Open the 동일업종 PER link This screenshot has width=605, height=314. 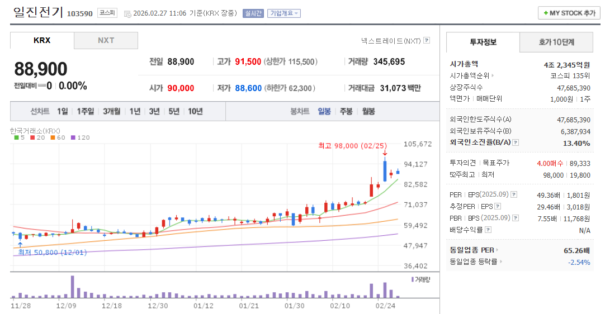click(471, 250)
